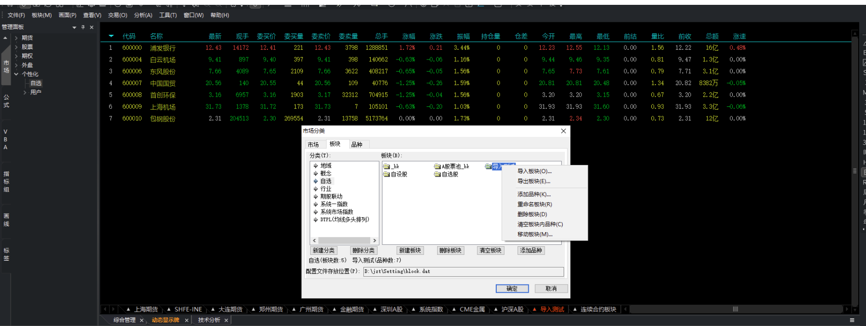The height and width of the screenshot is (326, 866).
Task: Switch to the 品种 tab in dialog
Action: coord(357,145)
